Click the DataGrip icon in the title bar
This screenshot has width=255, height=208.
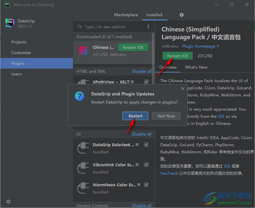[7, 5]
